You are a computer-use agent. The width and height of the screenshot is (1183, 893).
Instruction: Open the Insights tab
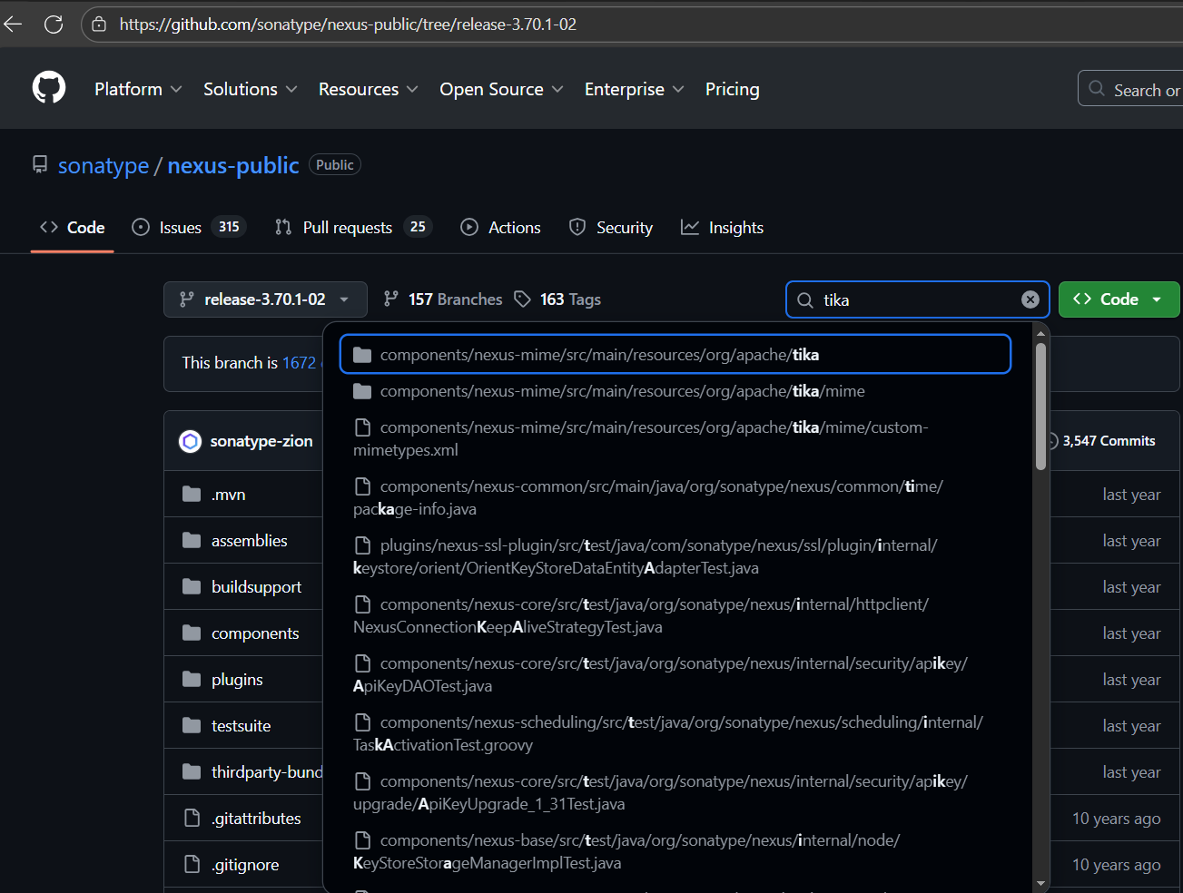pos(723,227)
